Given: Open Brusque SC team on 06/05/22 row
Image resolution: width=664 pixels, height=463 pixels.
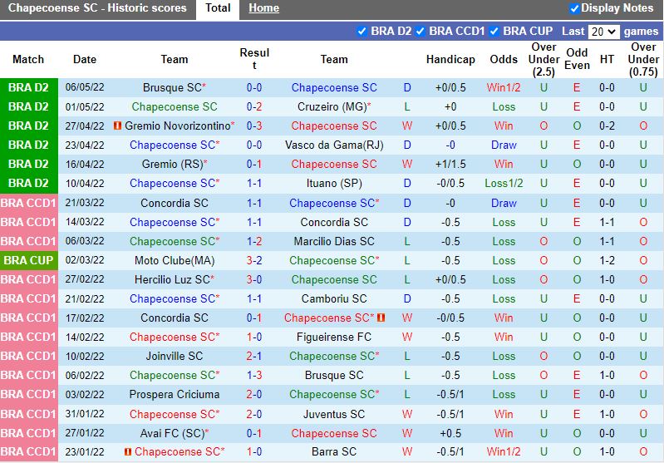Looking at the screenshot, I should click(172, 87).
